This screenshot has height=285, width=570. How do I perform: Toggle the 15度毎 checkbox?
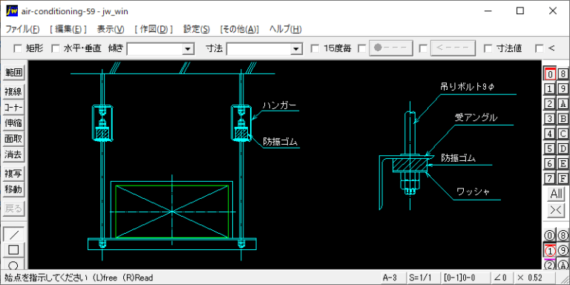point(315,48)
